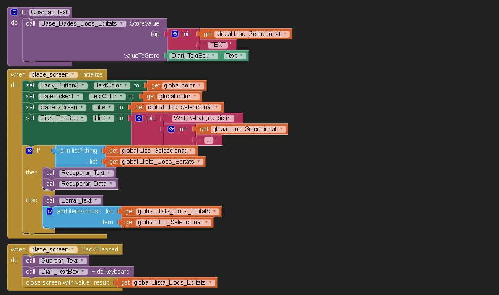Select the "is in list?" block
The width and height of the screenshot is (499, 295).
coord(78,151)
